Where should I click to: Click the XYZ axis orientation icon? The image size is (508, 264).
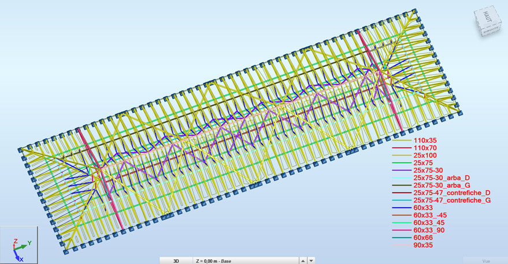(18, 245)
